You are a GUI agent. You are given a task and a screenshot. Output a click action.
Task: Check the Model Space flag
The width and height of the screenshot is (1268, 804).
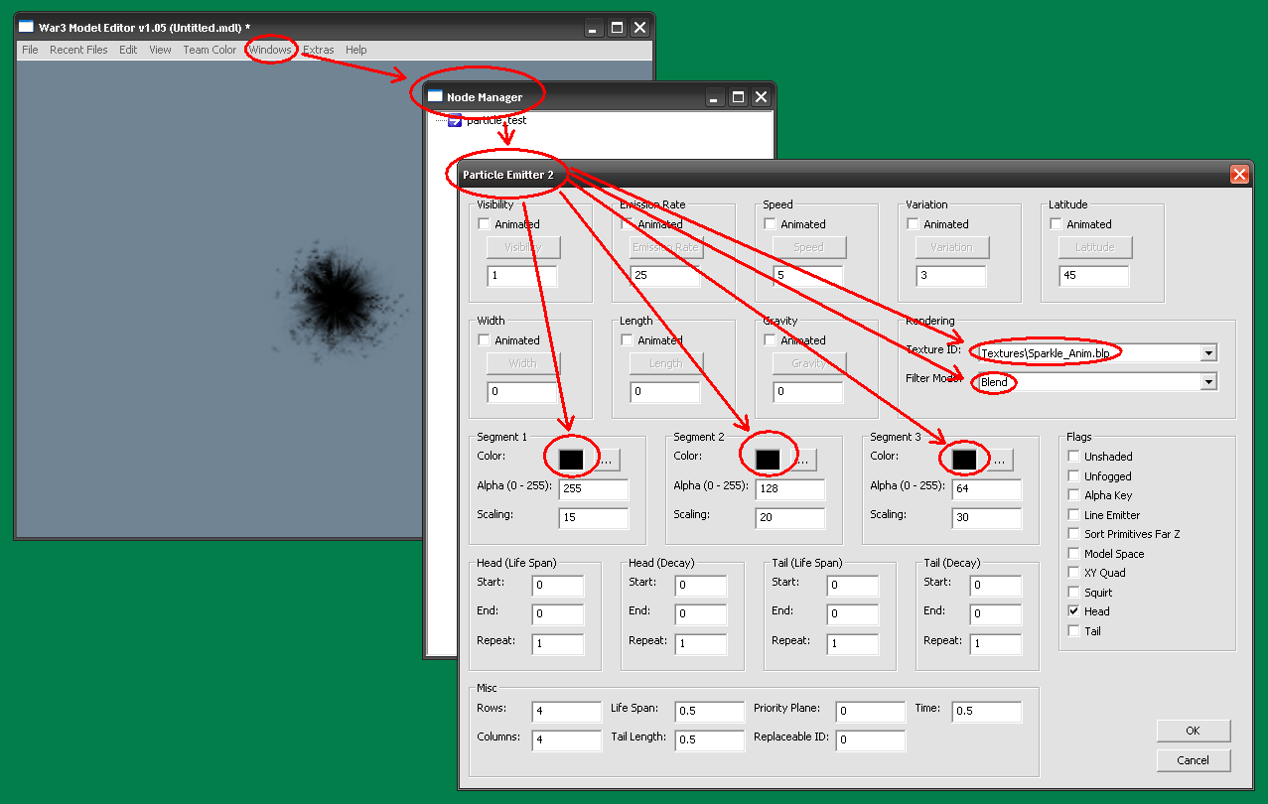coord(1073,554)
